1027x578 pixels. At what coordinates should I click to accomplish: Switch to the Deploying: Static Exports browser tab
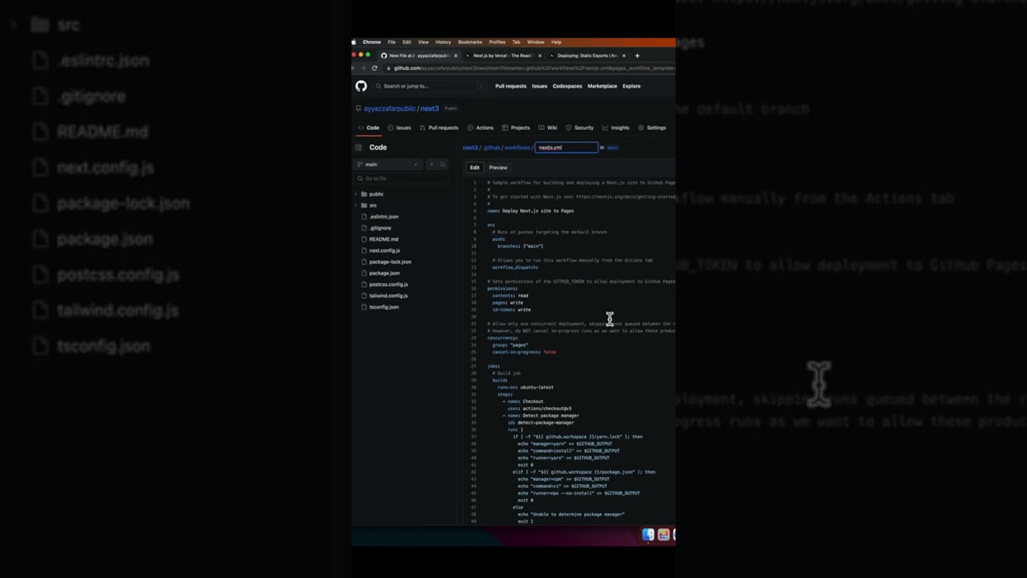point(586,55)
